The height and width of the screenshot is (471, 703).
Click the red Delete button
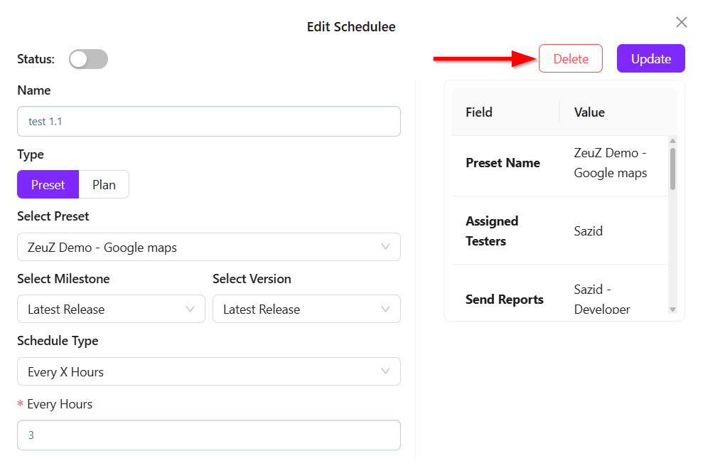tap(570, 59)
